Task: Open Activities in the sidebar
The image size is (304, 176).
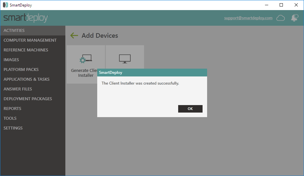Action: (33, 31)
